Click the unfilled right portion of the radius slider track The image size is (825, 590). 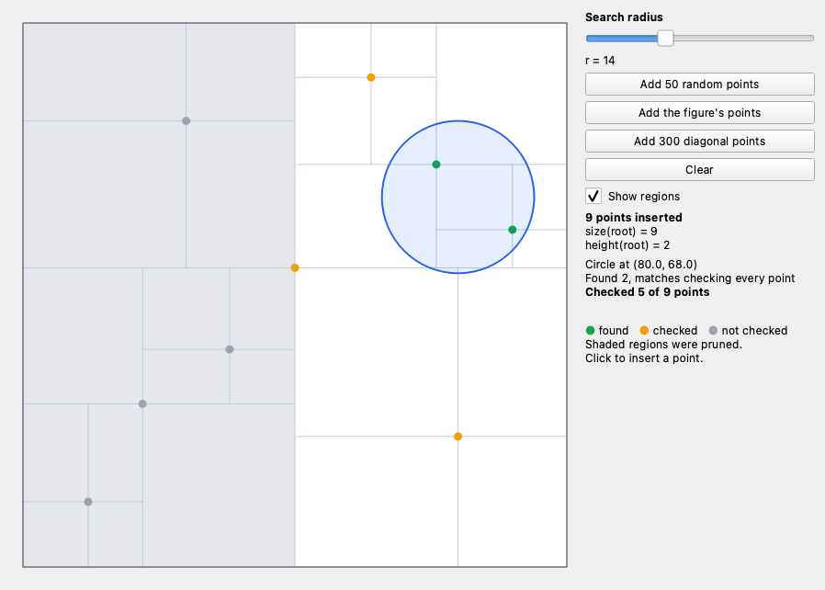pos(743,38)
